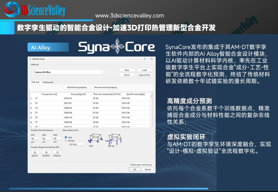
Task: Click the springs base plate diagram
Action: (x=114, y=139)
